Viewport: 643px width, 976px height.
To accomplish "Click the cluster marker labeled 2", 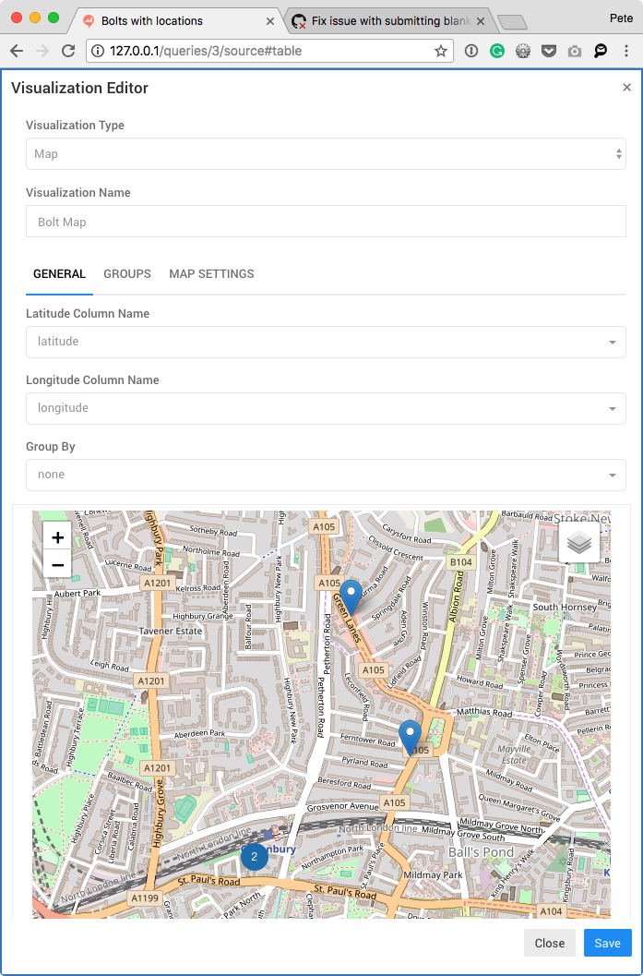I will [x=255, y=857].
